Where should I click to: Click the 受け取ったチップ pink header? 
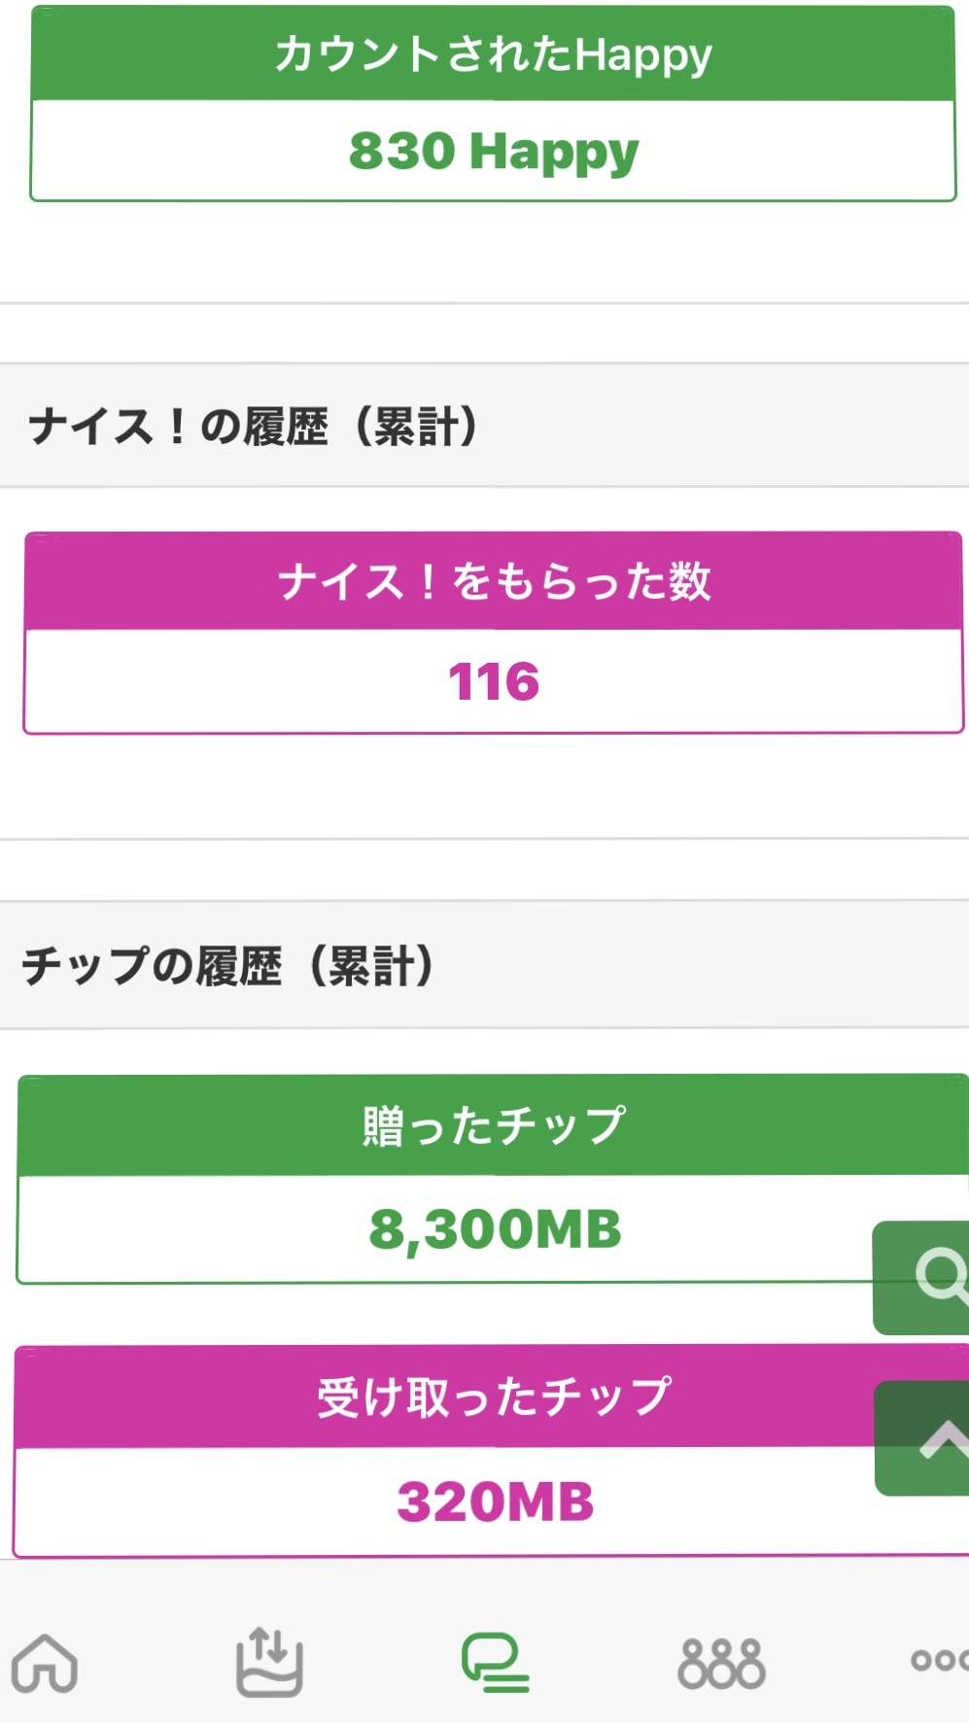pyautogui.click(x=493, y=1397)
